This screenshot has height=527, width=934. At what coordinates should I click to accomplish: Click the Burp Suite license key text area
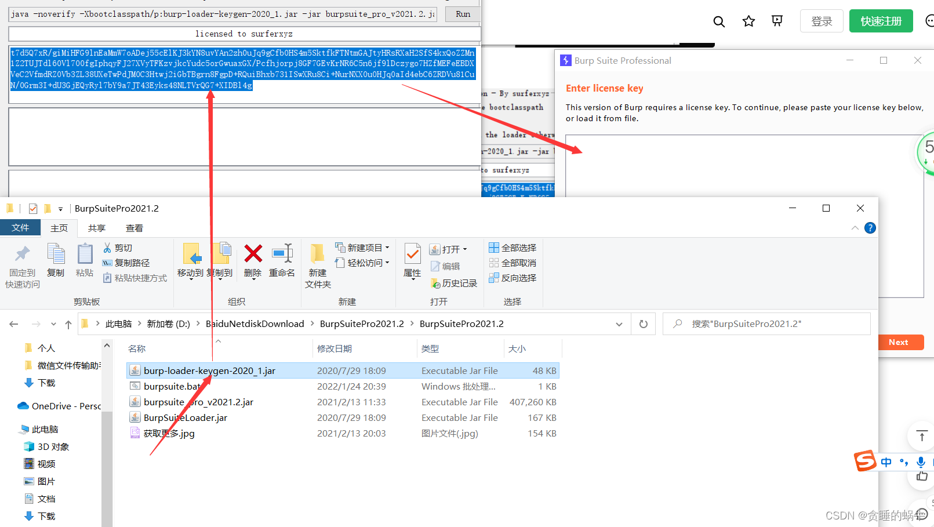tap(744, 216)
